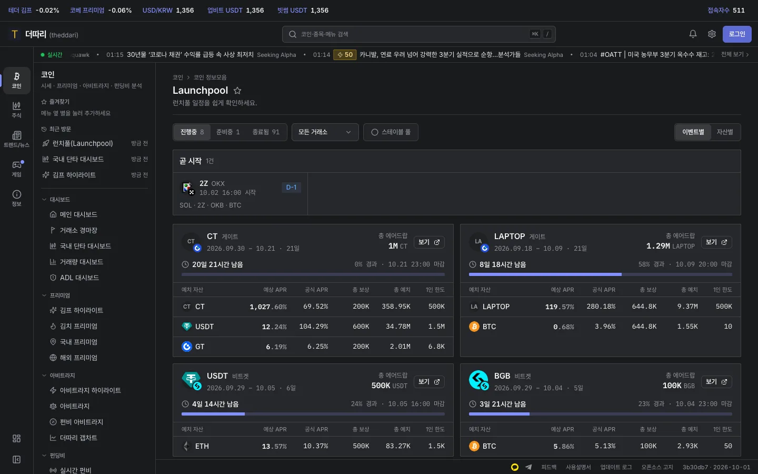
Task: Switch view to 이벤트별
Action: tap(693, 132)
